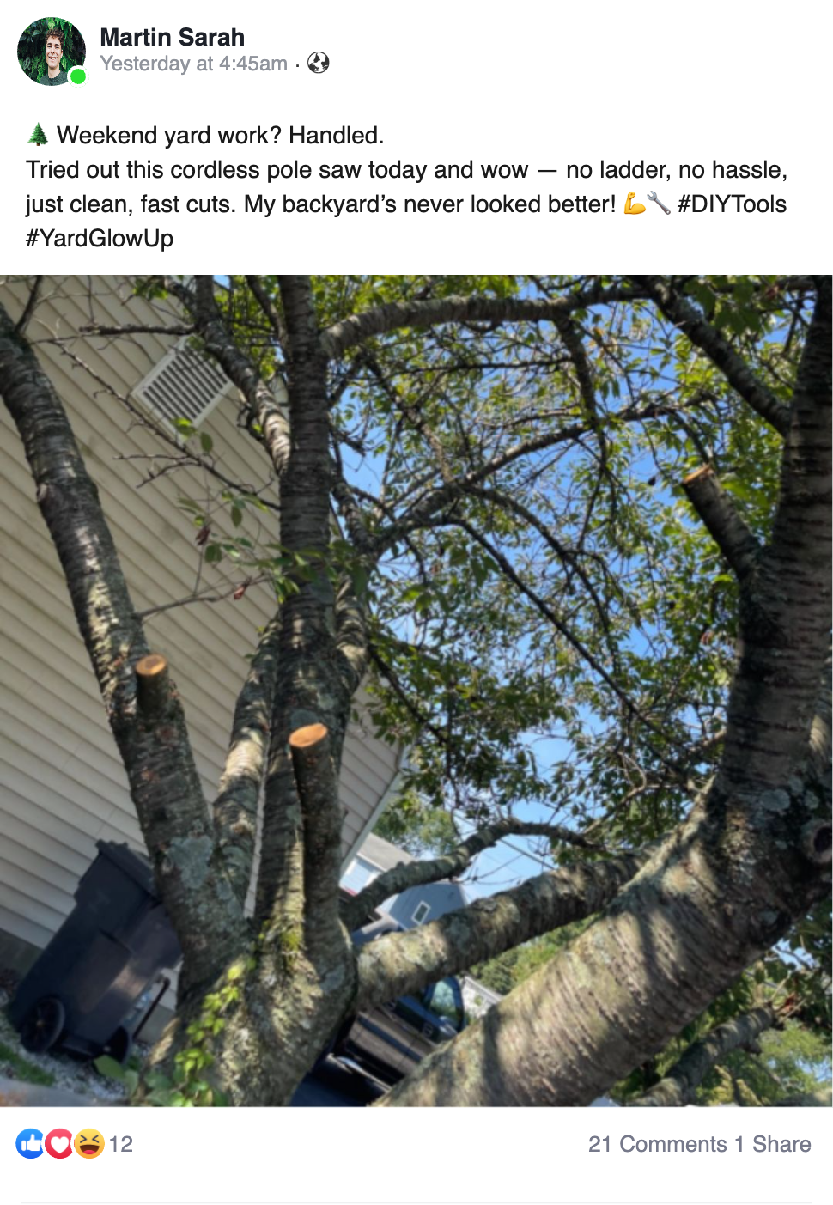Open Martin Sarah's profile picture
Image resolution: width=833 pixels, height=1205 pixels.
click(52, 52)
